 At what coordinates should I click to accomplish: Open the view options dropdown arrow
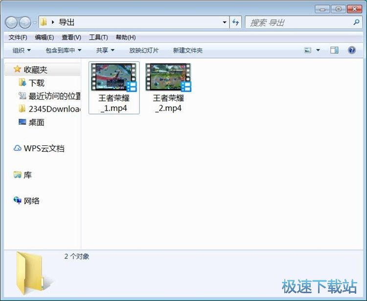(x=318, y=50)
